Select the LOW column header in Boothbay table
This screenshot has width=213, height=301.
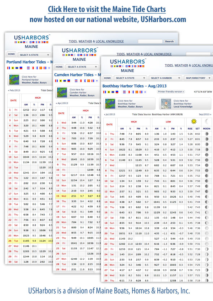coord(168,122)
